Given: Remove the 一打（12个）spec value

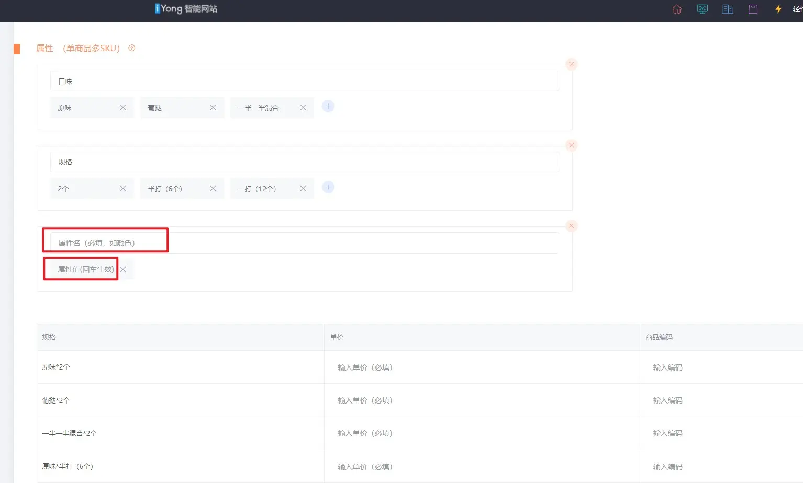Looking at the screenshot, I should (303, 189).
